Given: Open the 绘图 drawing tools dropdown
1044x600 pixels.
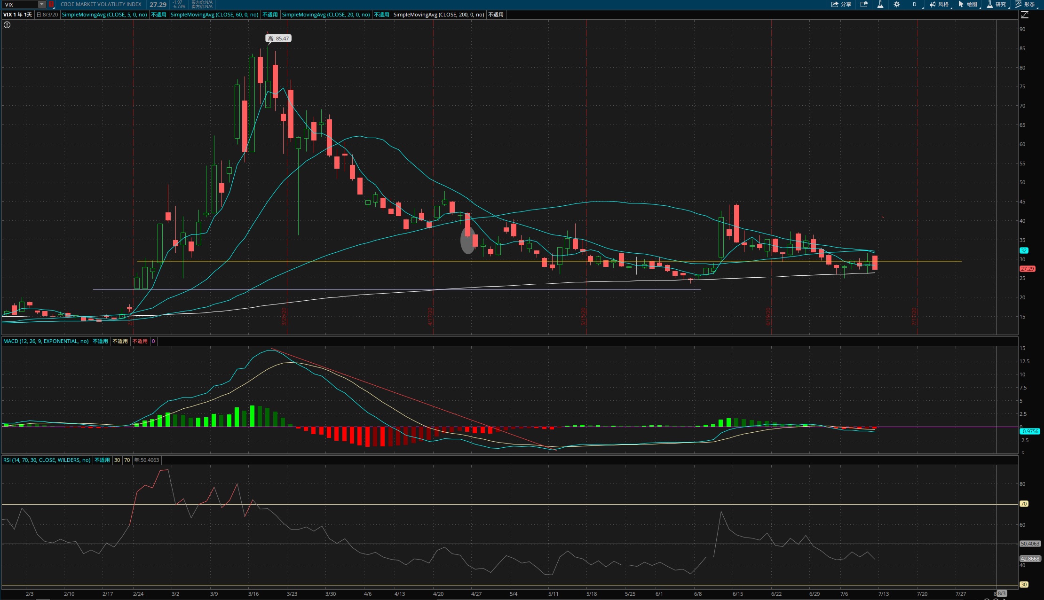Looking at the screenshot, I should click(x=968, y=4).
